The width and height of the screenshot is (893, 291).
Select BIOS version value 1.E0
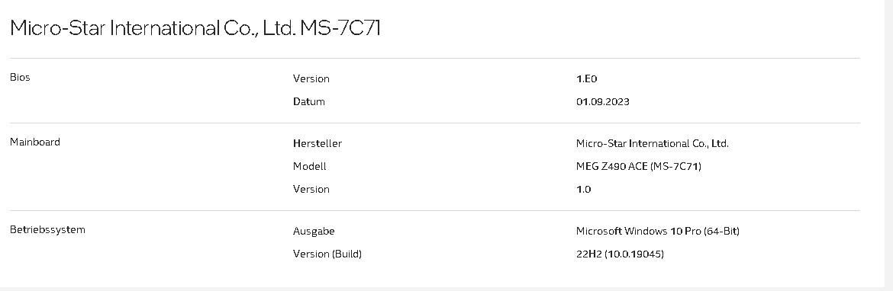pyautogui.click(x=587, y=78)
